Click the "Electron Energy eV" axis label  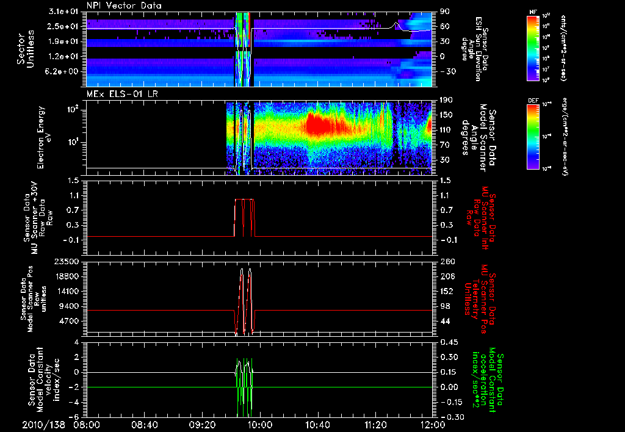pyautogui.click(x=45, y=137)
